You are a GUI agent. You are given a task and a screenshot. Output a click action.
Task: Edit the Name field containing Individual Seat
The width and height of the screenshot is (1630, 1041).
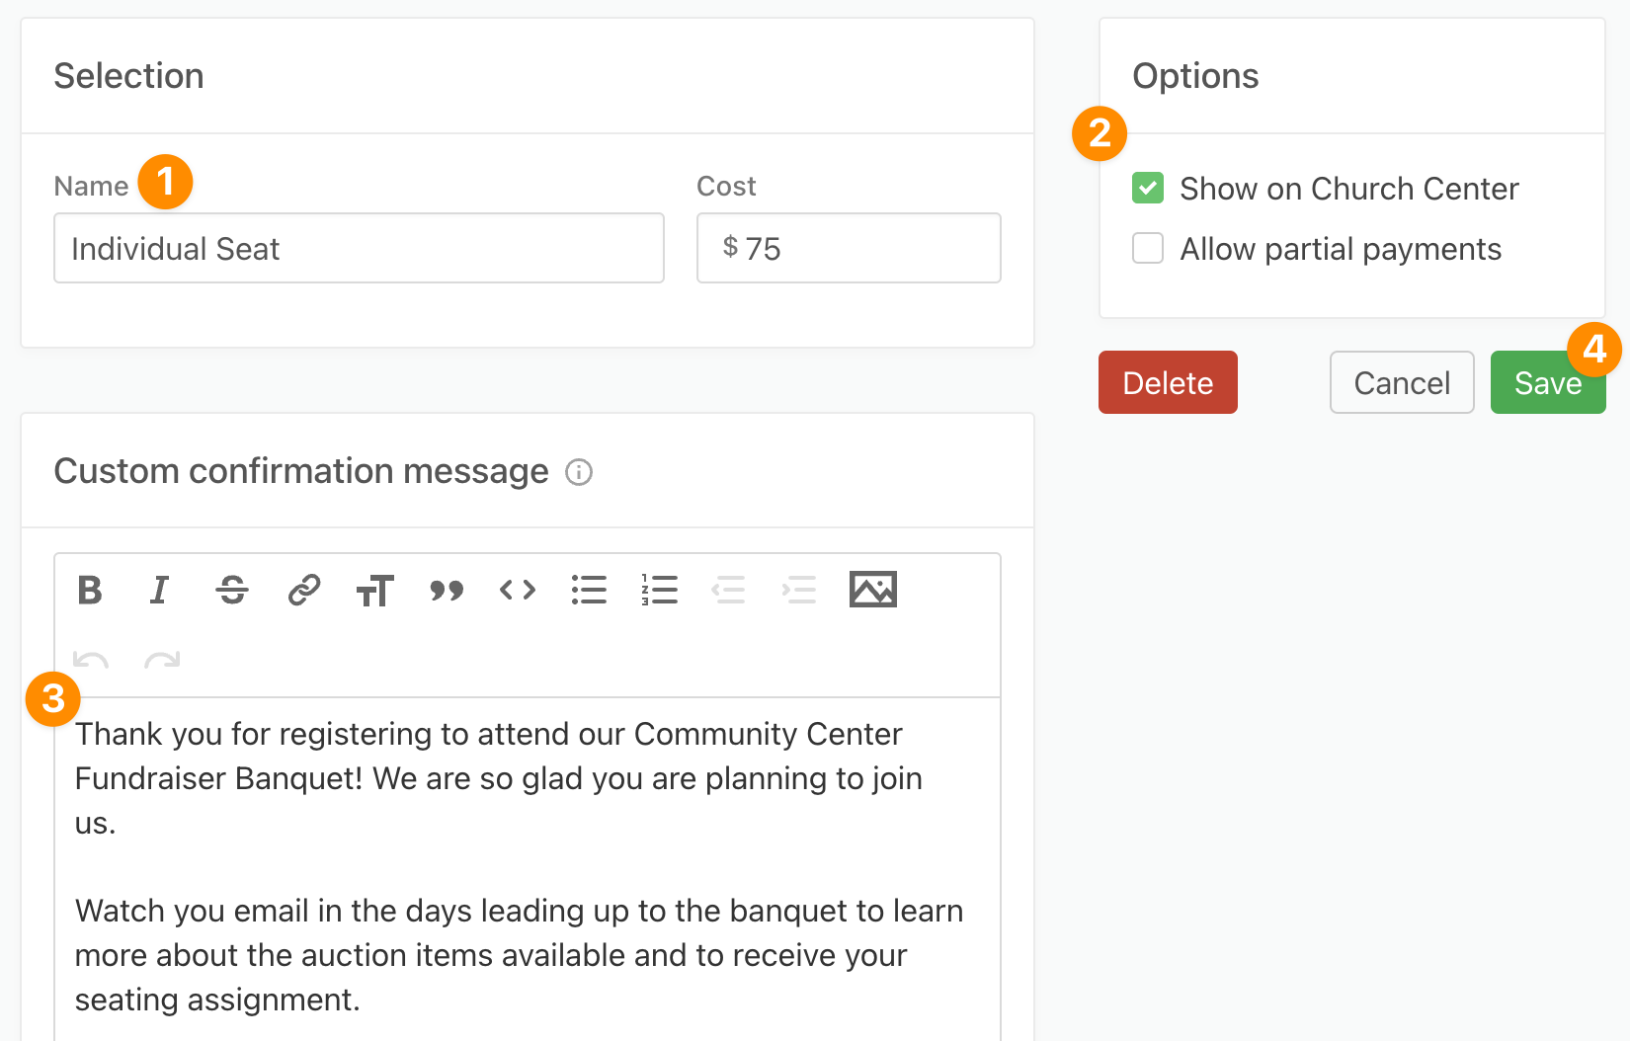[359, 248]
